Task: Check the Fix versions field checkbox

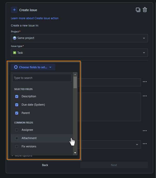Action: pos(17,146)
